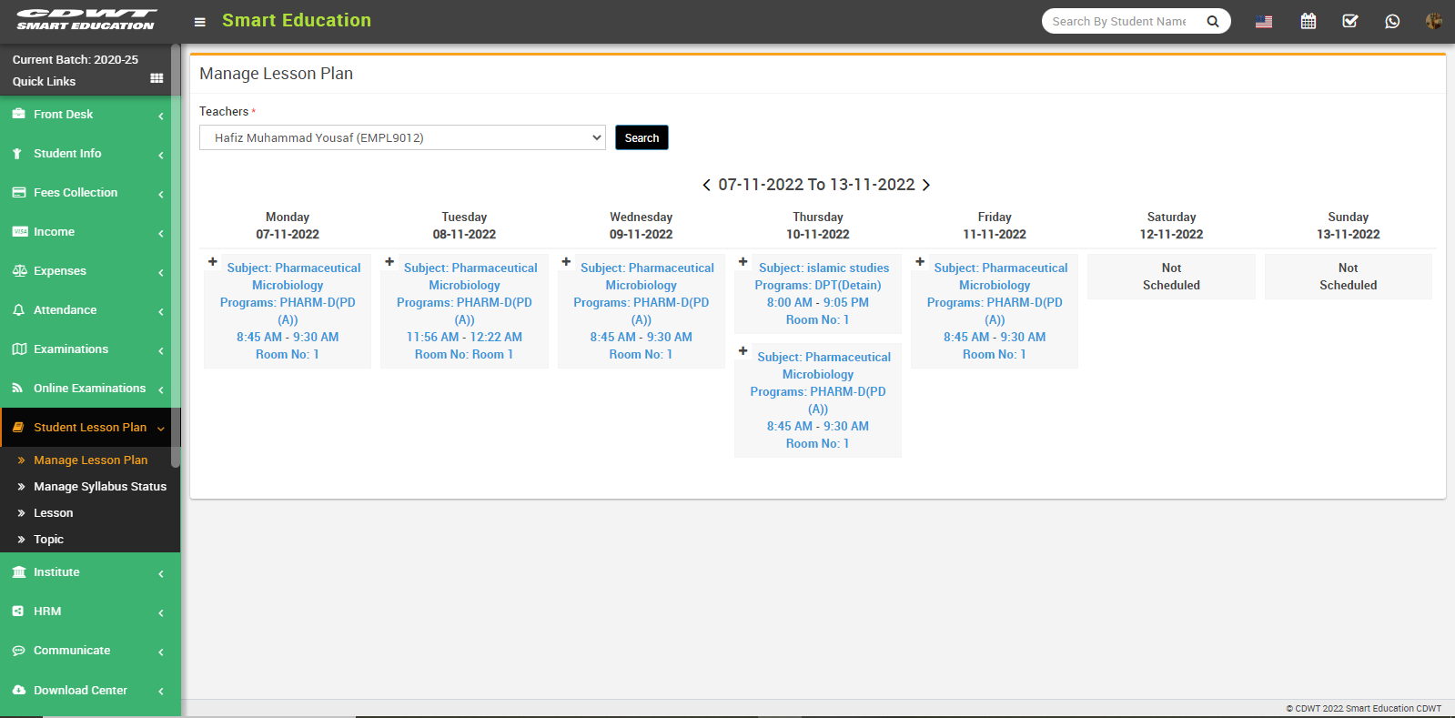
Task: Click the user profile avatar
Action: coord(1433,21)
